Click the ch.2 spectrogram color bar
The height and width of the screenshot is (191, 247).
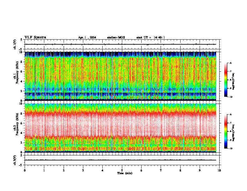click(x=226, y=131)
